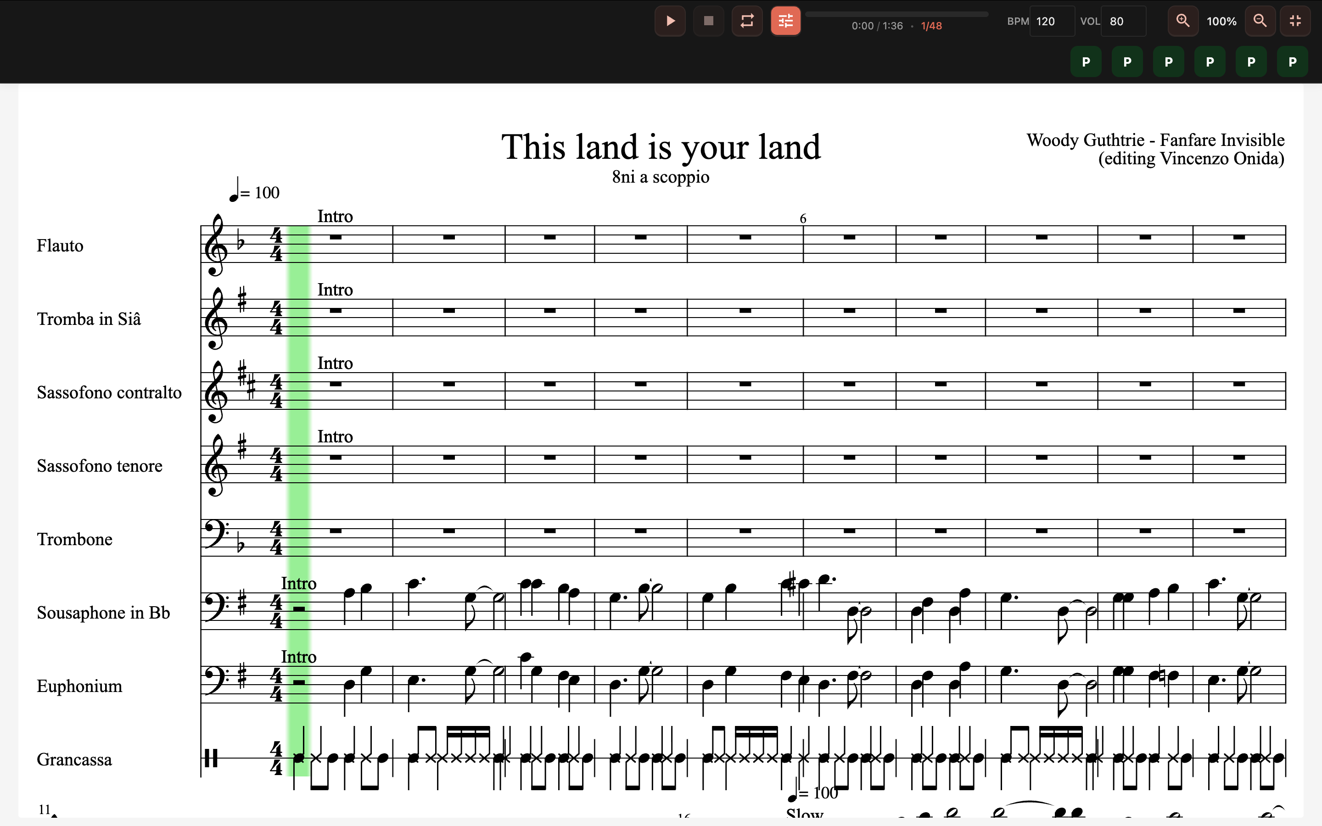Toggle the last green P button

point(1293,62)
